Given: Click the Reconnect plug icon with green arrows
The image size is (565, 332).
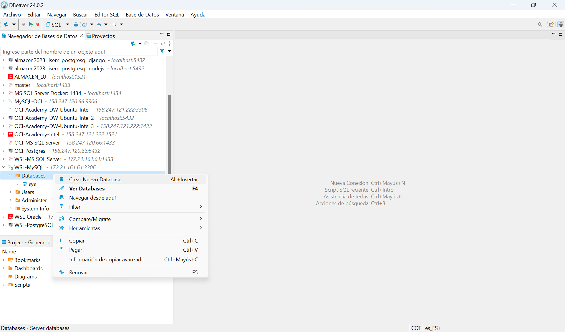Looking at the screenshot, I should pyautogui.click(x=31, y=24).
